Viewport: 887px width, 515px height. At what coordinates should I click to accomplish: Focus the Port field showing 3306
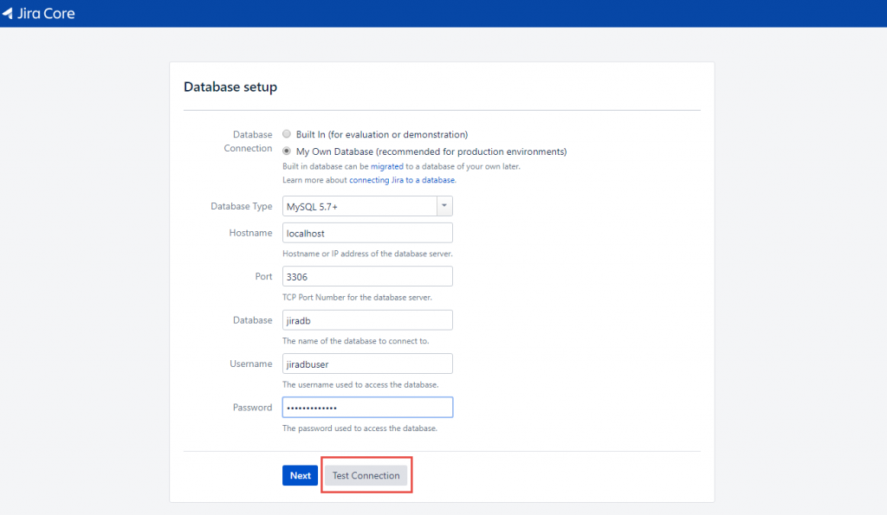367,276
